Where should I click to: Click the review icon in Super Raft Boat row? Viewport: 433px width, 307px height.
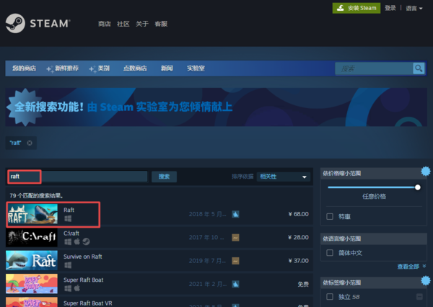[235, 284]
